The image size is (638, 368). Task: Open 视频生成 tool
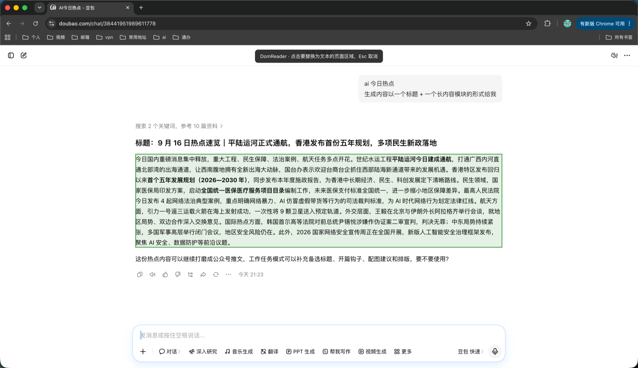pyautogui.click(x=372, y=352)
